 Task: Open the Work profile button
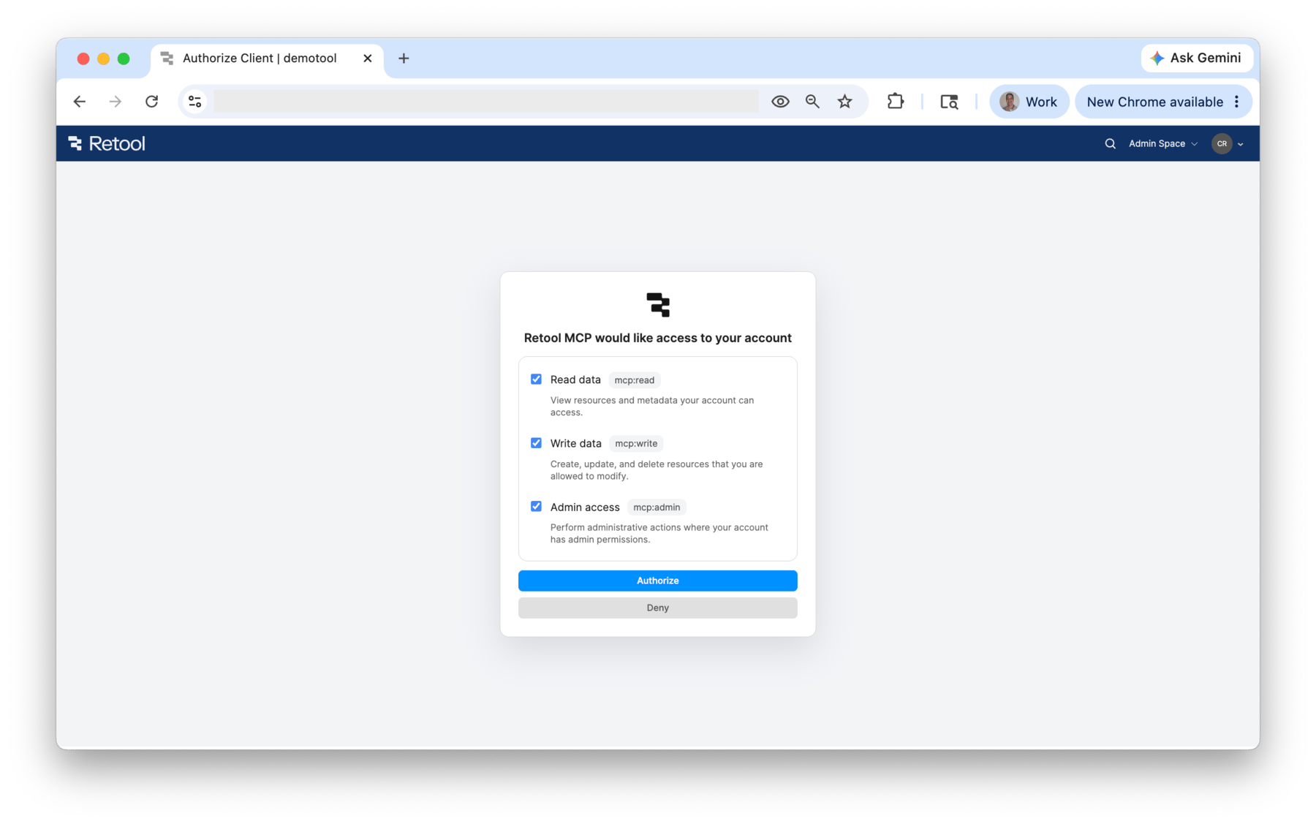click(x=1029, y=102)
